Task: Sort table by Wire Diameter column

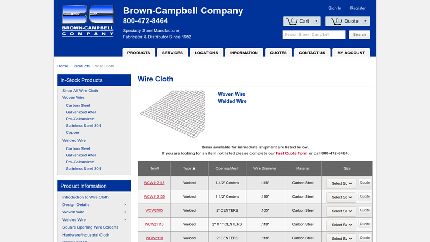Action: (264, 168)
